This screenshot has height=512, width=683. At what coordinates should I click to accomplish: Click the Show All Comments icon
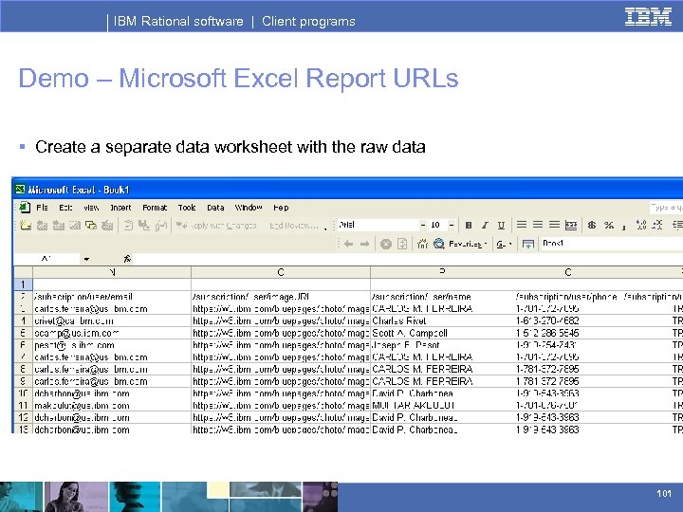pyautogui.click(x=91, y=225)
